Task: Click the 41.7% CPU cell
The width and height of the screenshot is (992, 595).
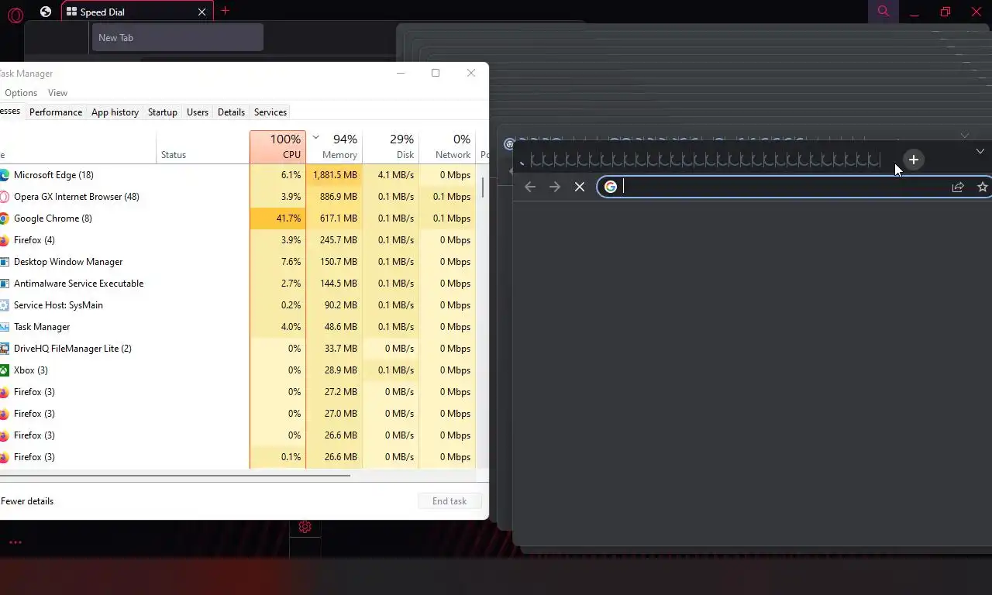Action: [x=277, y=218]
